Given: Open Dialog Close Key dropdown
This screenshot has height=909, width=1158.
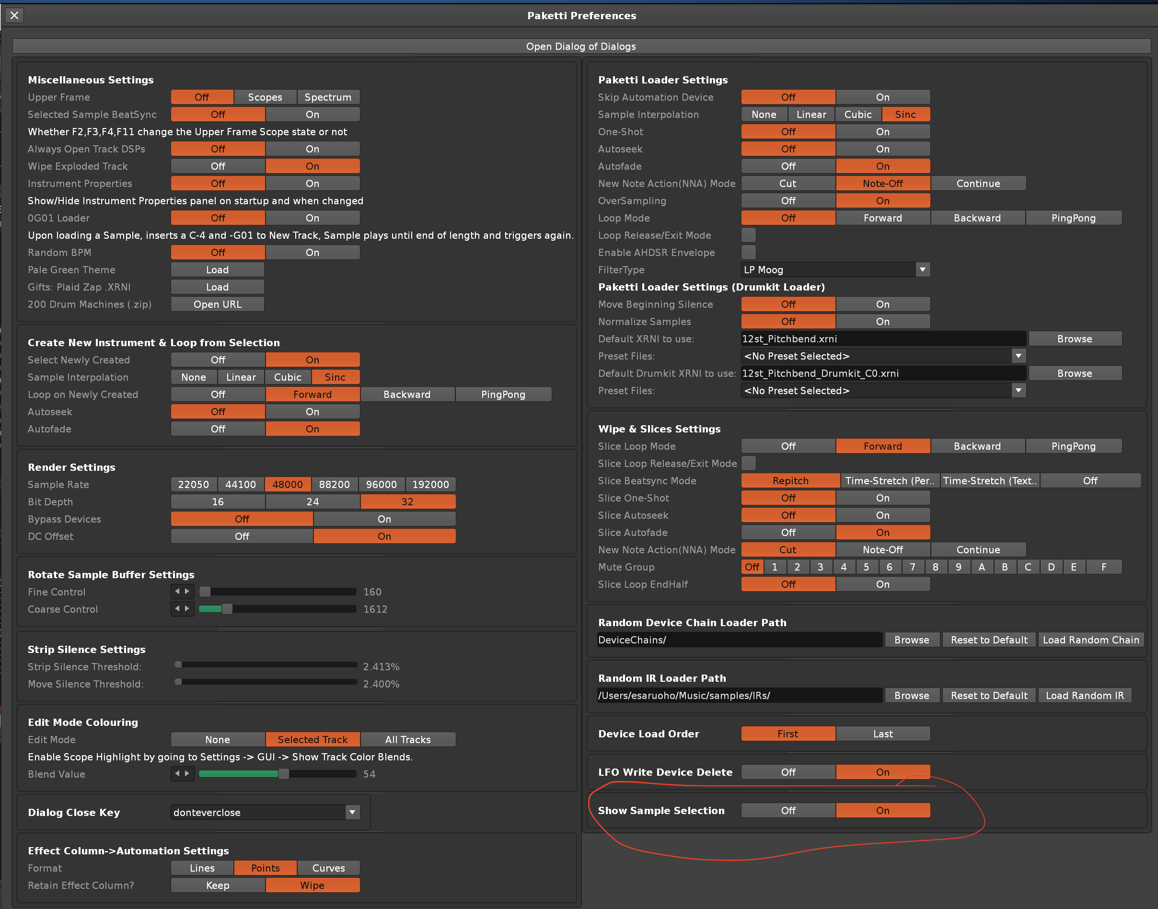Looking at the screenshot, I should [x=352, y=812].
